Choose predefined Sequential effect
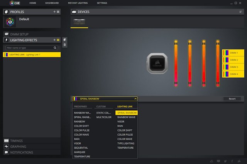Image resolution: width=247 pixels, height=164 pixels. (x=81, y=148)
